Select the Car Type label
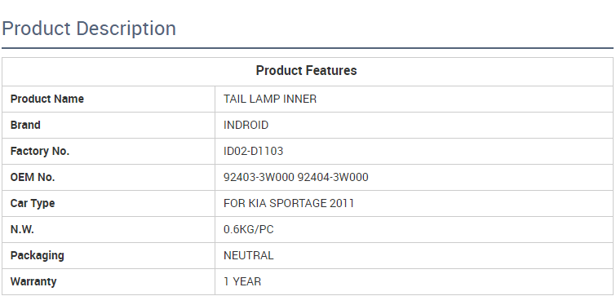616x296 pixels. tap(33, 203)
